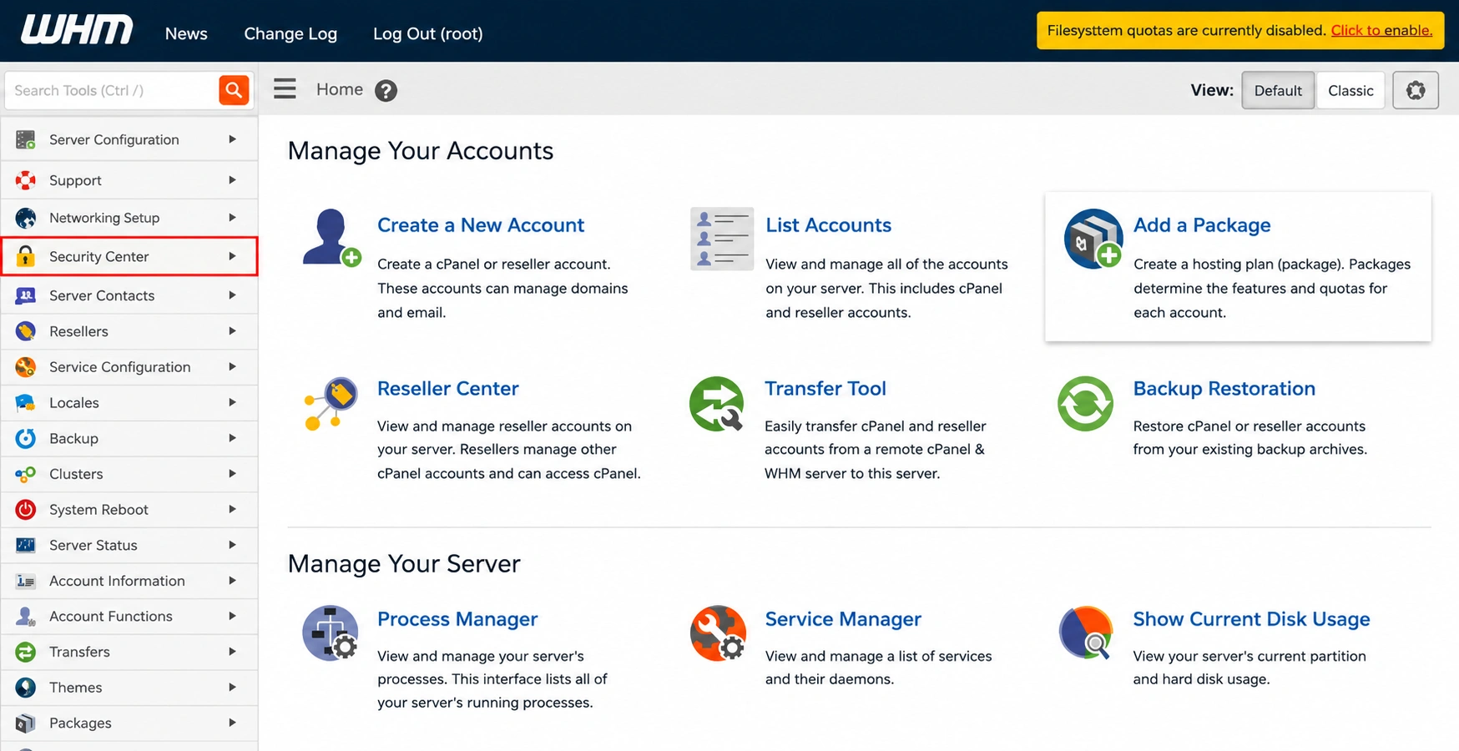Expand the Resellers arrow

tap(232, 331)
